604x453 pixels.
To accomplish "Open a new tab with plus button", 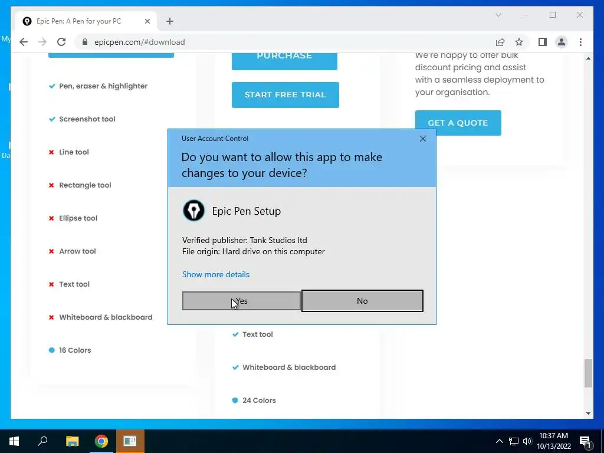I will pos(170,21).
